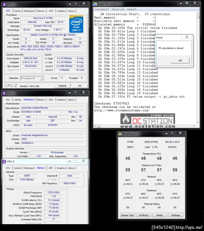The image size is (204, 231).
Task: Select About tab in Memory CPU-Z window
Action: [x=71, y=168]
